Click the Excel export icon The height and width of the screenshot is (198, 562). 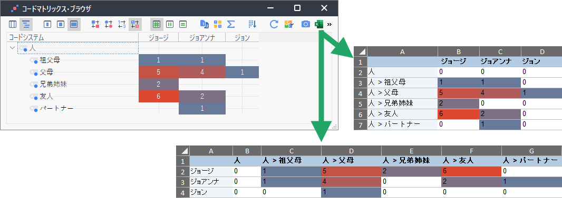pos(318,24)
